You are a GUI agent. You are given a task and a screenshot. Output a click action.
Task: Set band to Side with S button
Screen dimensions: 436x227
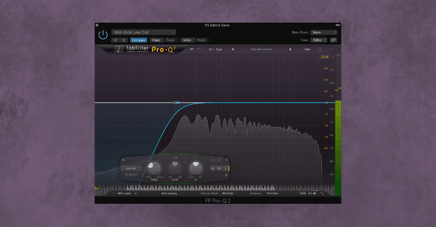click(225, 169)
